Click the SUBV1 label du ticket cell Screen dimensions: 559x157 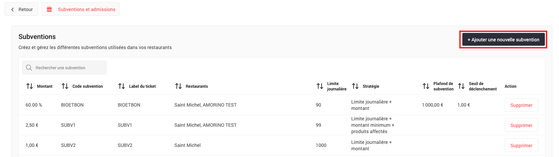coord(125,125)
